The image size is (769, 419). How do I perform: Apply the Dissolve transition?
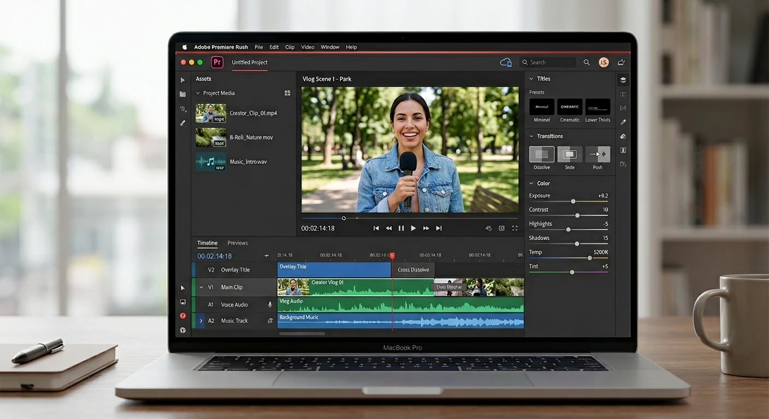542,154
